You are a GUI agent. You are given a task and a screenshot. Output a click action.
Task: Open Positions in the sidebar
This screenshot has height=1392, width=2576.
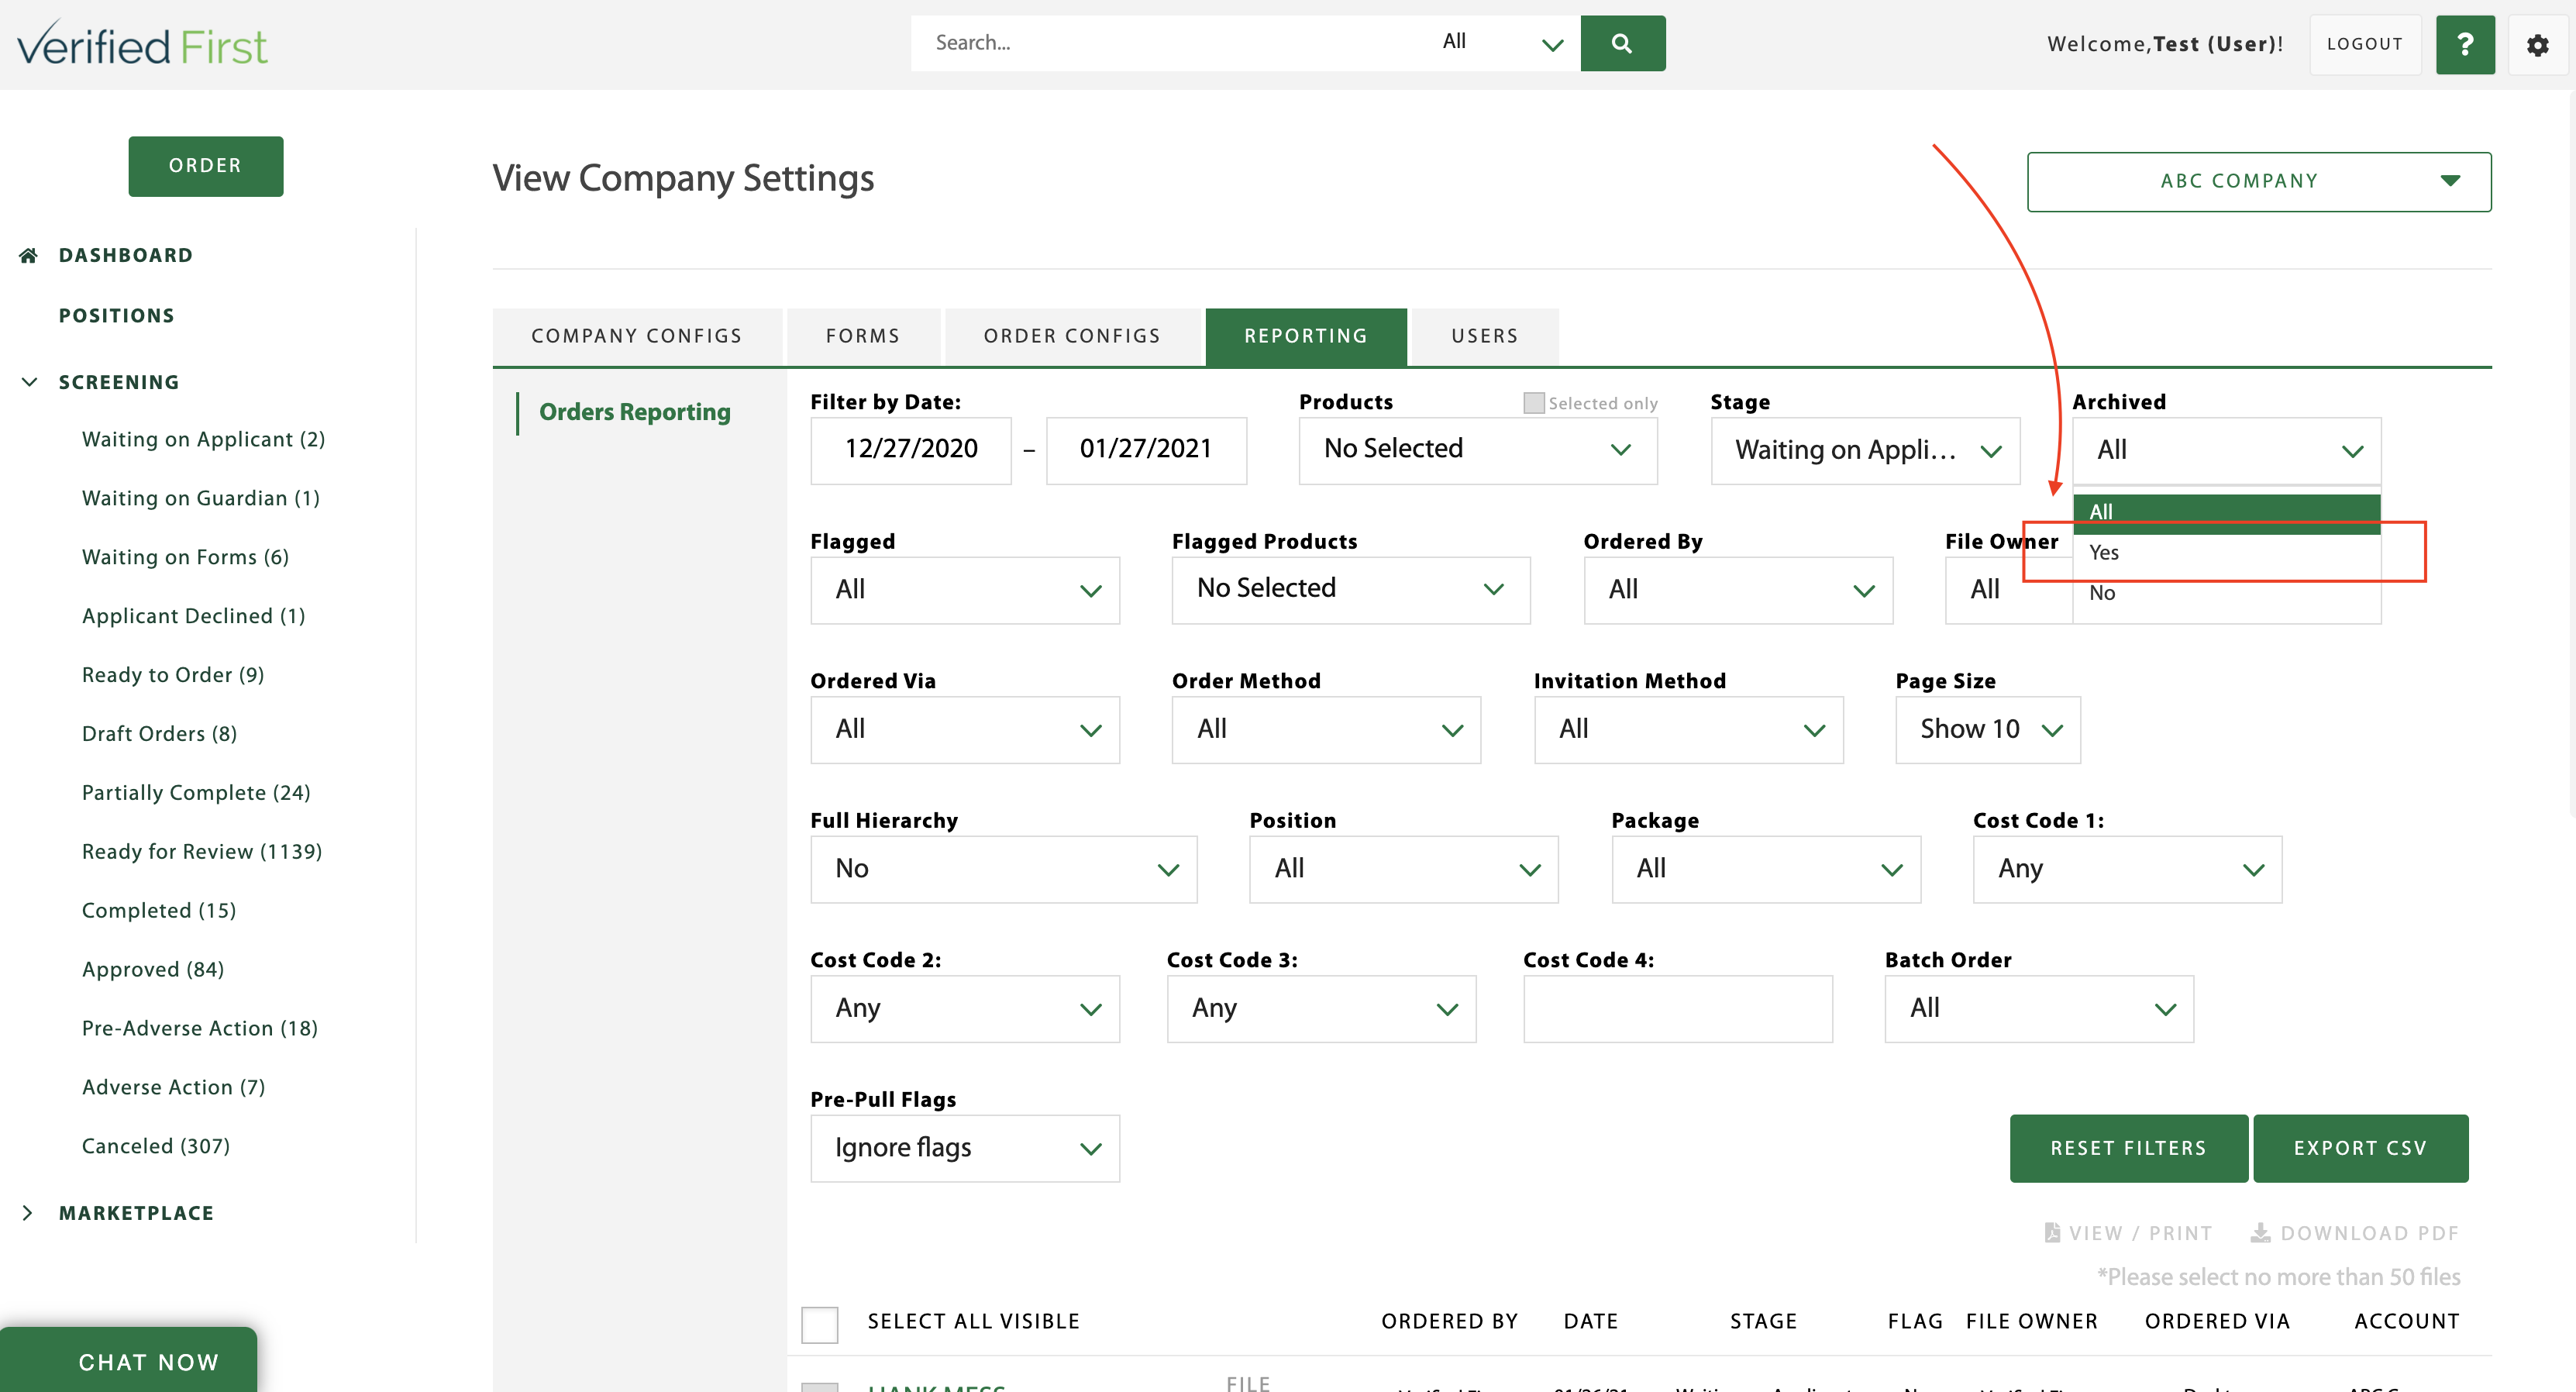pos(116,316)
